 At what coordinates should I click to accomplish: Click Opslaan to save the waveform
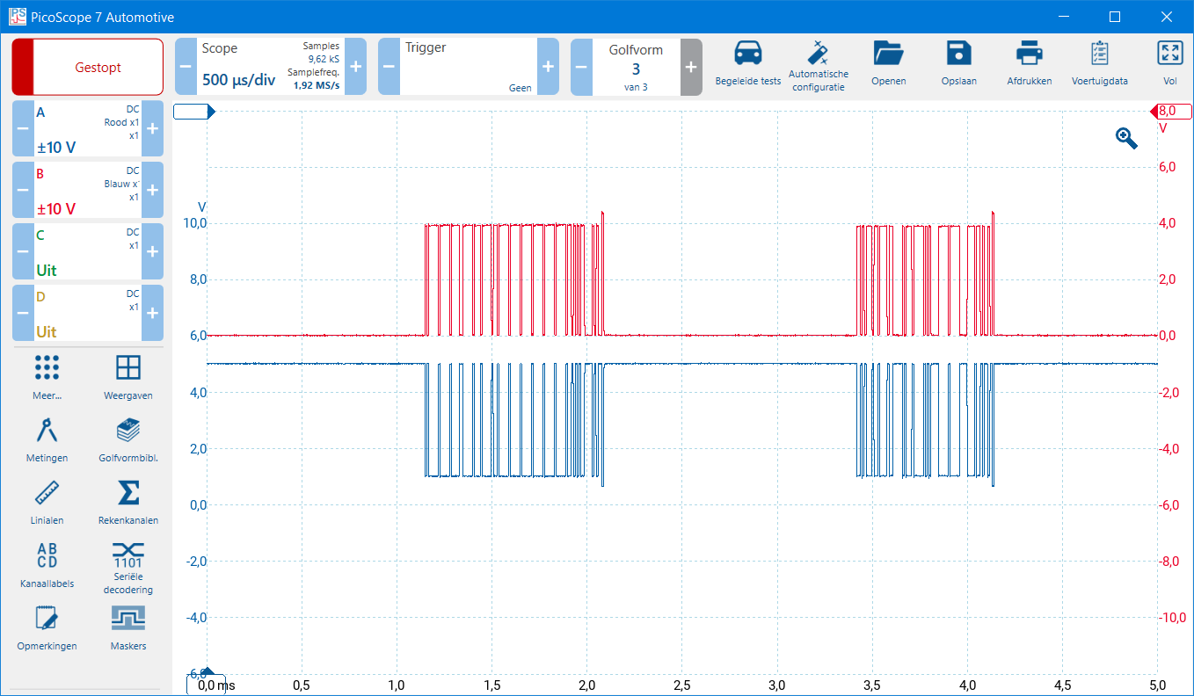click(x=958, y=54)
